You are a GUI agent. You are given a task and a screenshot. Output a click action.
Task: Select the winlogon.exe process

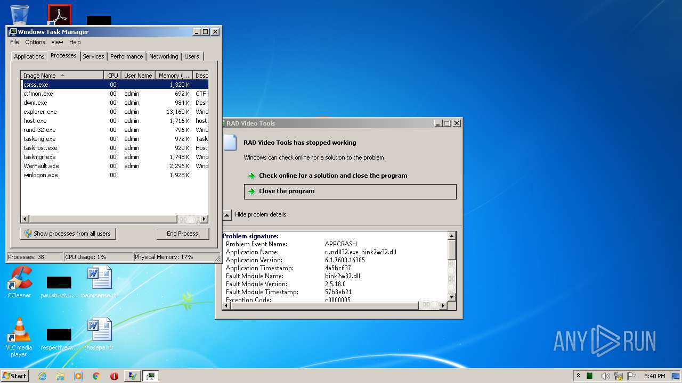coord(115,175)
